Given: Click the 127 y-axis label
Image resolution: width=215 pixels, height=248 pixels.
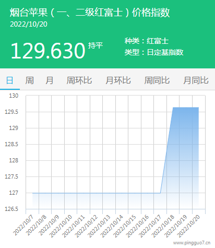Looking at the screenshot, I should coord(14,193).
